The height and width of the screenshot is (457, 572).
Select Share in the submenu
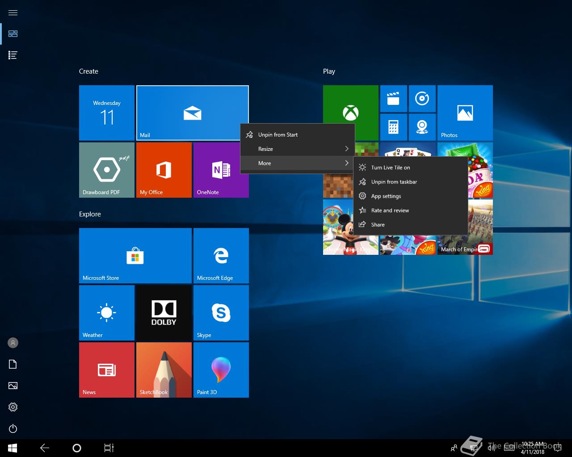click(411, 225)
